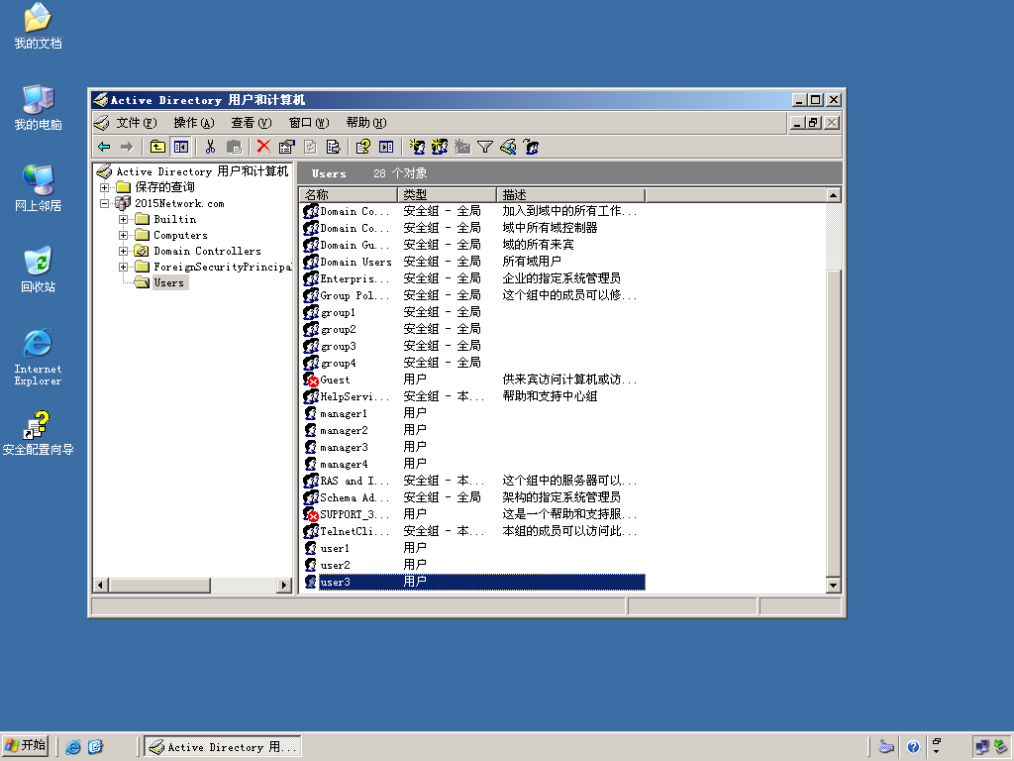Select the Schema Ad... group row

click(473, 497)
